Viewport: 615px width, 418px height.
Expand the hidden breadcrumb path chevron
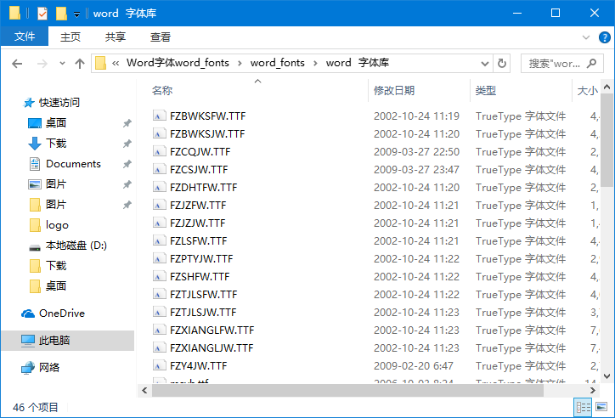(x=116, y=63)
